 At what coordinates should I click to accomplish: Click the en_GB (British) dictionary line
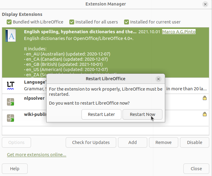coord(63,64)
